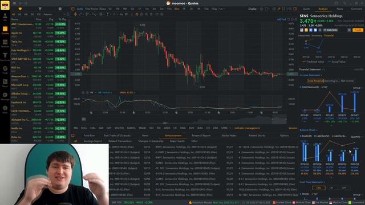
Task: Expand the Income Statement section
Action: point(311,75)
